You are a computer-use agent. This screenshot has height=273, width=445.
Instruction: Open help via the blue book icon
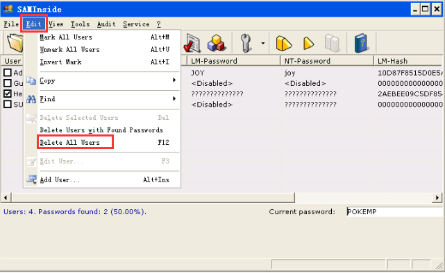tap(361, 43)
